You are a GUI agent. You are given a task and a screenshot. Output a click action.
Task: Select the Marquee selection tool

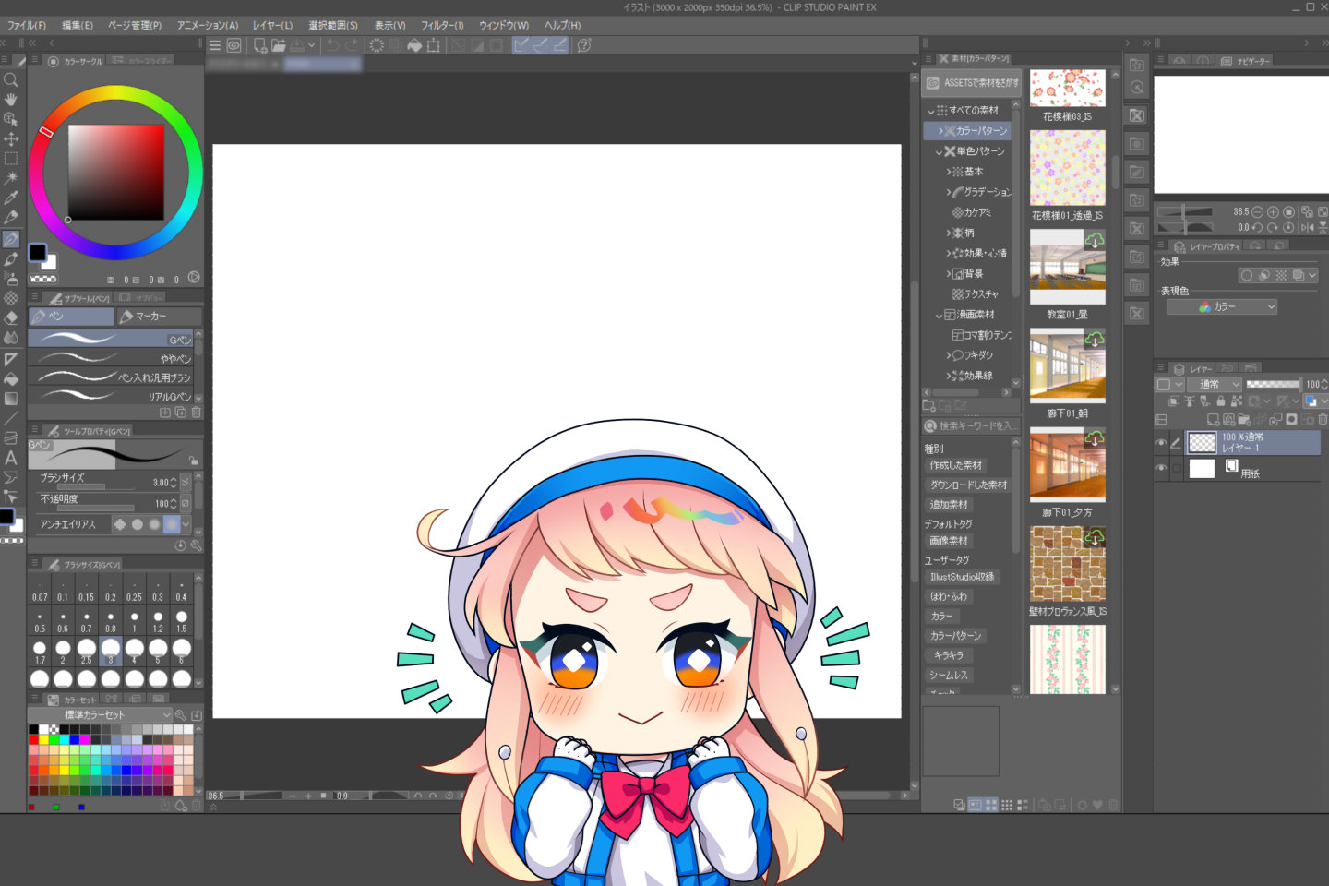point(11,160)
